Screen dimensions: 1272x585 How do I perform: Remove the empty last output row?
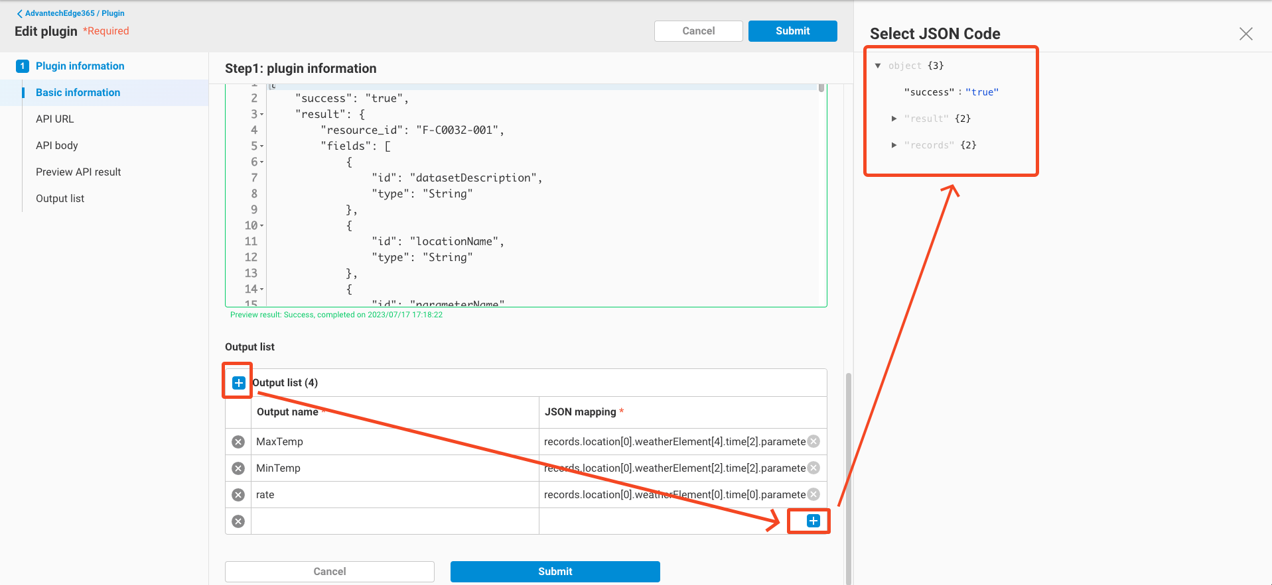[x=238, y=521]
